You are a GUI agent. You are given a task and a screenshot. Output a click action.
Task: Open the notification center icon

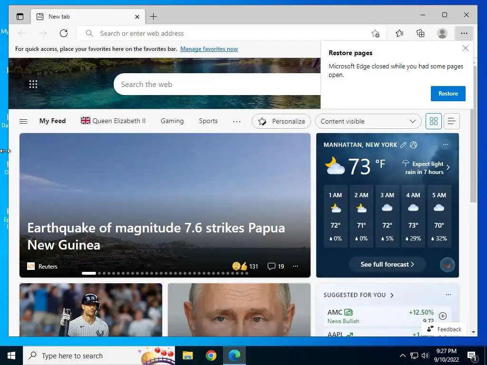472,356
